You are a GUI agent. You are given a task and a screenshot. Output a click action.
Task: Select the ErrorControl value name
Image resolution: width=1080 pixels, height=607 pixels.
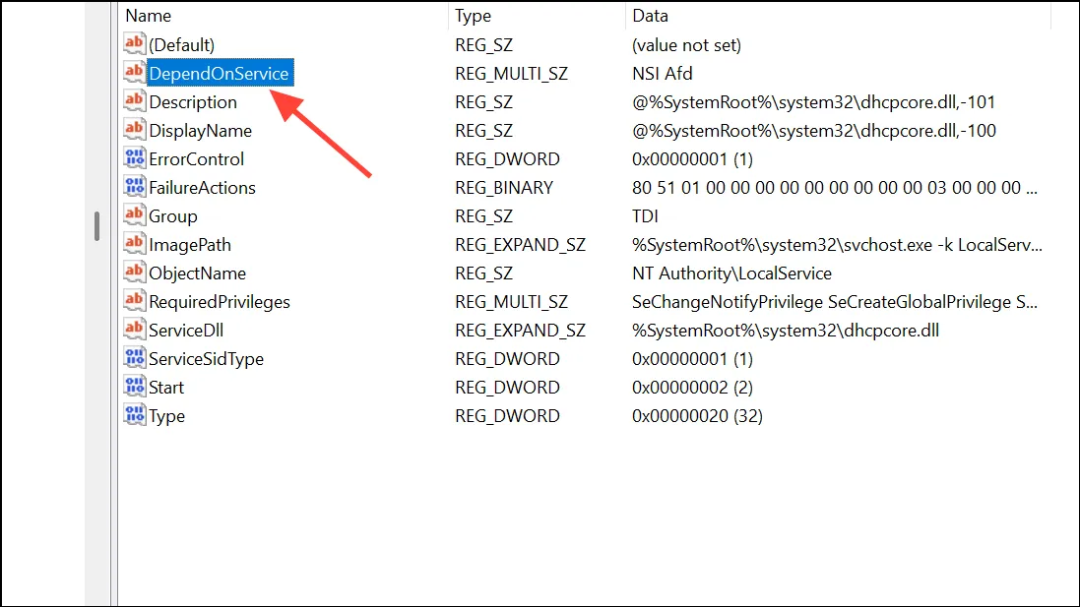click(196, 159)
